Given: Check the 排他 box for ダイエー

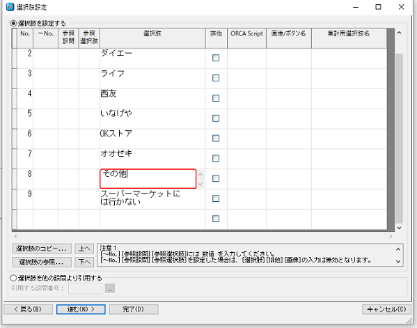Looking at the screenshot, I should coord(216,58).
